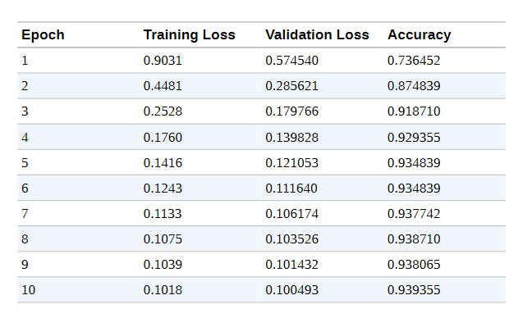523x318 pixels.
Task: Click accuracy 0.938065 in epoch 9 row
Action: [x=414, y=265]
